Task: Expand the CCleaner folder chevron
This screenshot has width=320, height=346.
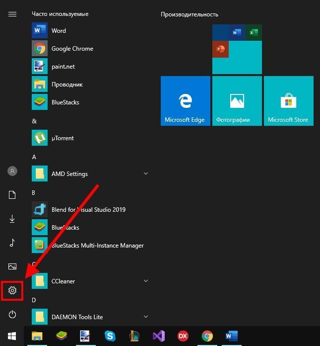Action: click(x=145, y=281)
